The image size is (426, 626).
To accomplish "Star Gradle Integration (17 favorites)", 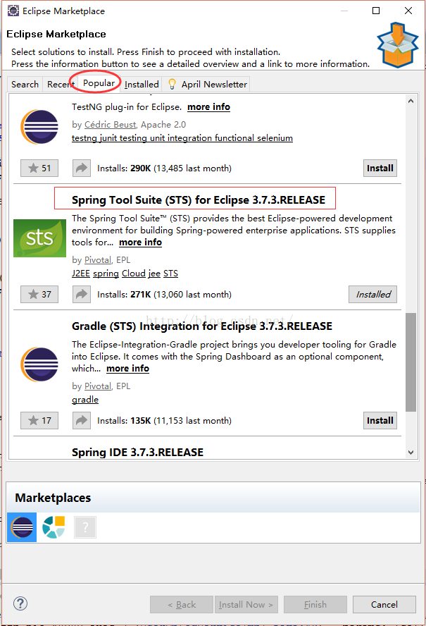I will tap(39, 420).
